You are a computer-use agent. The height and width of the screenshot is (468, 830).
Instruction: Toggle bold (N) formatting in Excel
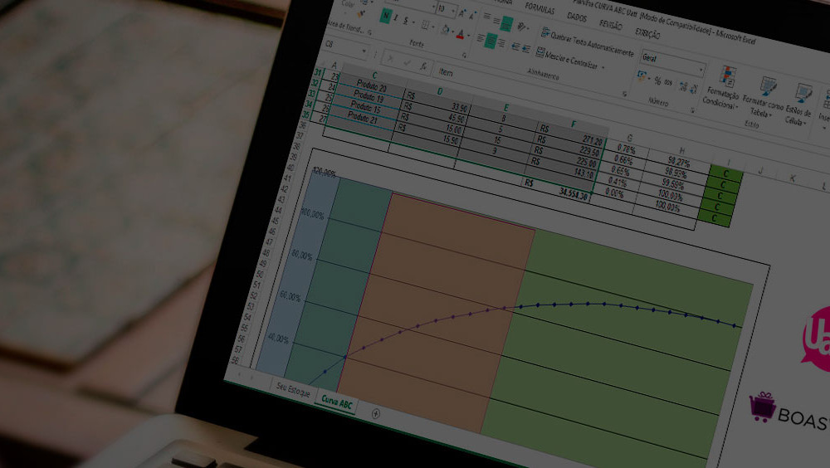tap(385, 17)
